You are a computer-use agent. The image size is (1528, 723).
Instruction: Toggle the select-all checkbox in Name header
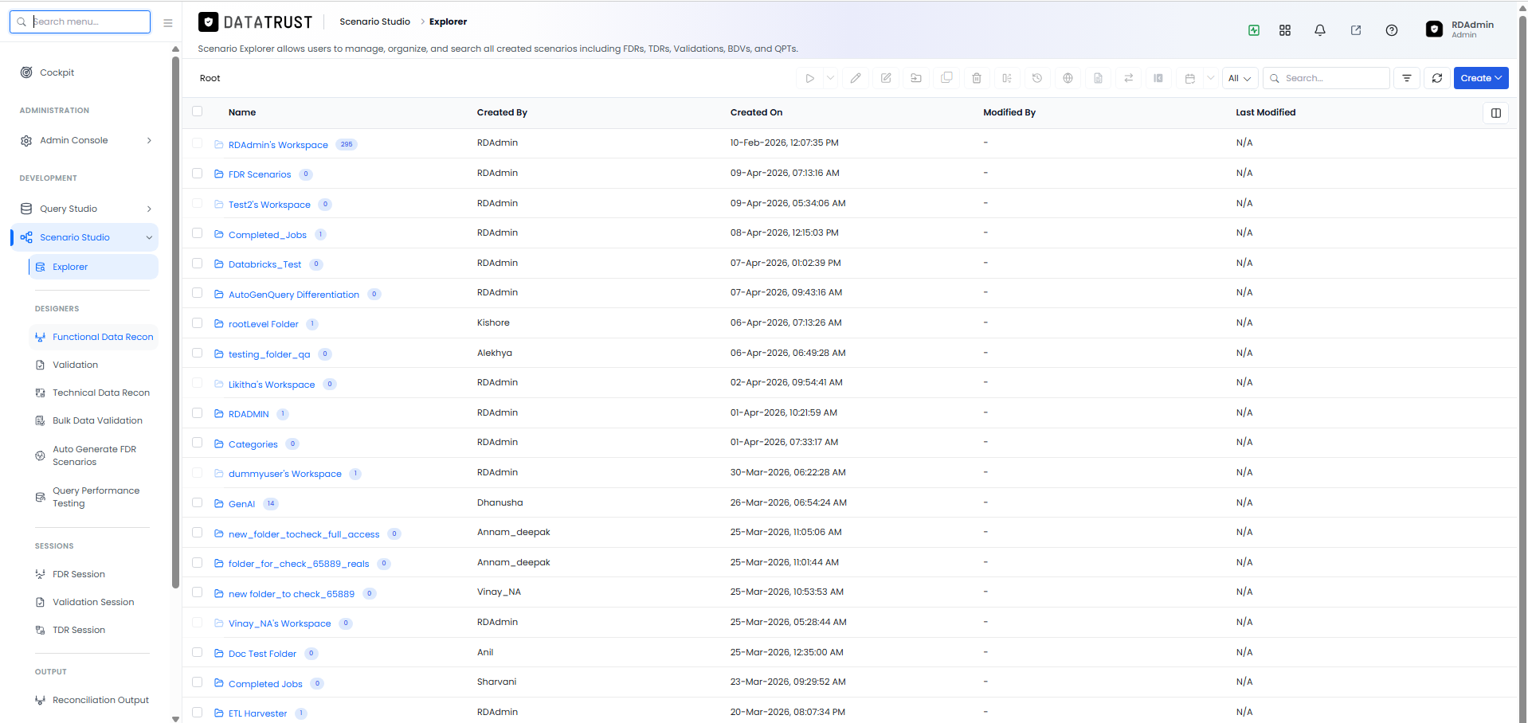[x=198, y=111]
